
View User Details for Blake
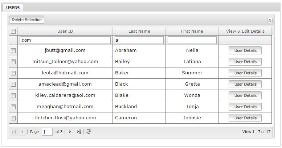[x=245, y=95]
